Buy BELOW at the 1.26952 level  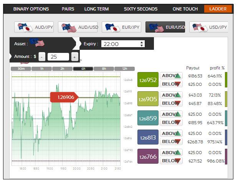point(171,84)
